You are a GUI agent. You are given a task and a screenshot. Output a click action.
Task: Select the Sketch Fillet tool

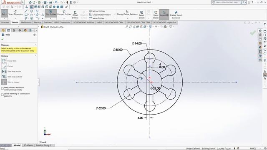[x=37, y=18]
